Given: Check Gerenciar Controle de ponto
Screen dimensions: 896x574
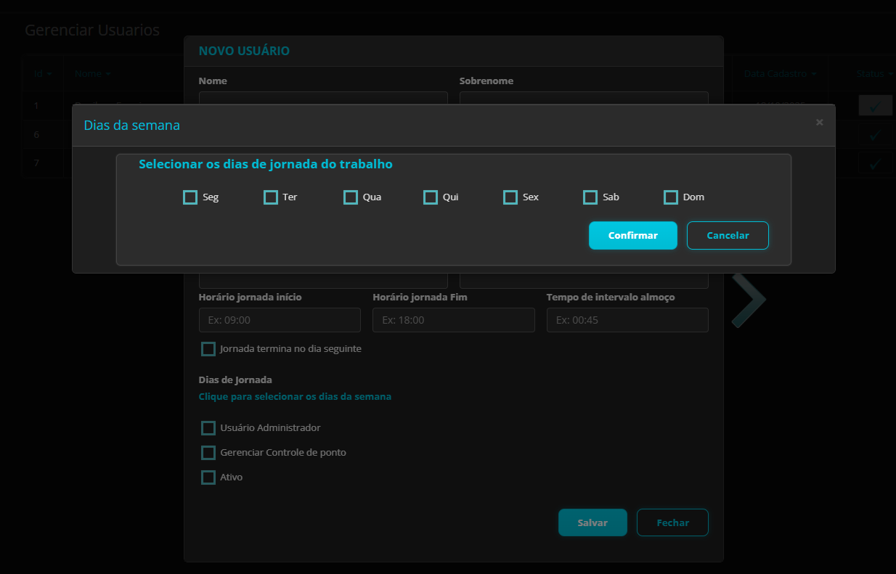Looking at the screenshot, I should [208, 453].
